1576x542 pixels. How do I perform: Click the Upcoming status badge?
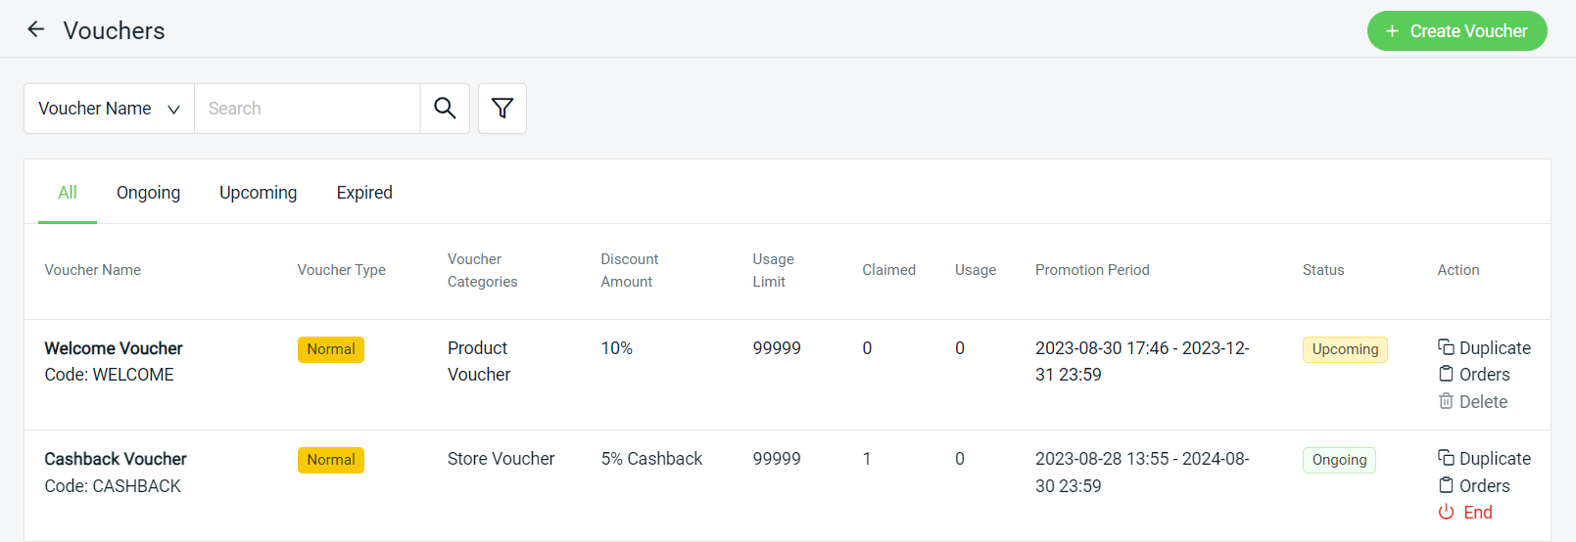tap(1345, 349)
